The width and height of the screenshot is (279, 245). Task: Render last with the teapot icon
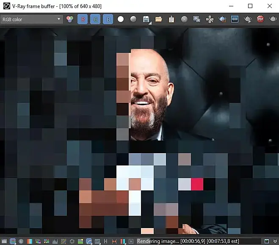click(x=273, y=19)
